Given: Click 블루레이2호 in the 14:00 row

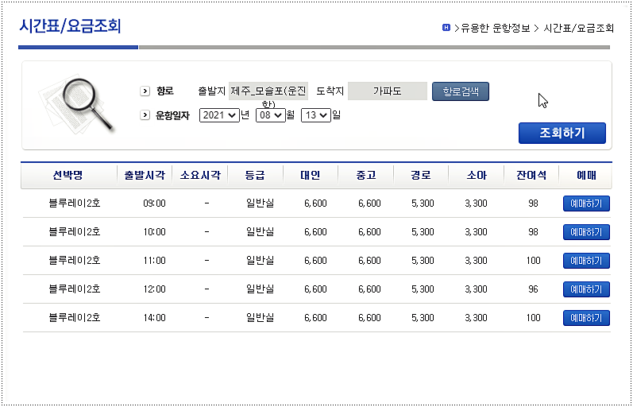Looking at the screenshot, I should pos(75,318).
